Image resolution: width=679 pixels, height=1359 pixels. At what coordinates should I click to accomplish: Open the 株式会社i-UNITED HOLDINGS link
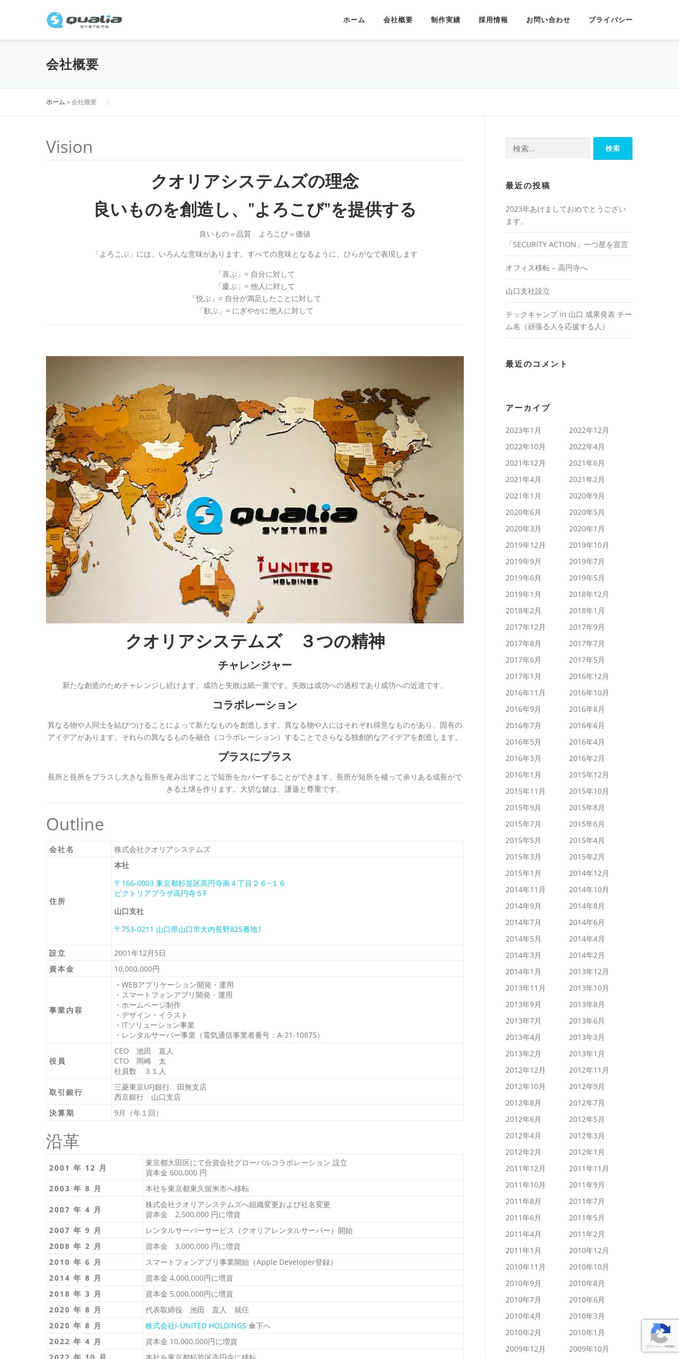(x=196, y=1326)
